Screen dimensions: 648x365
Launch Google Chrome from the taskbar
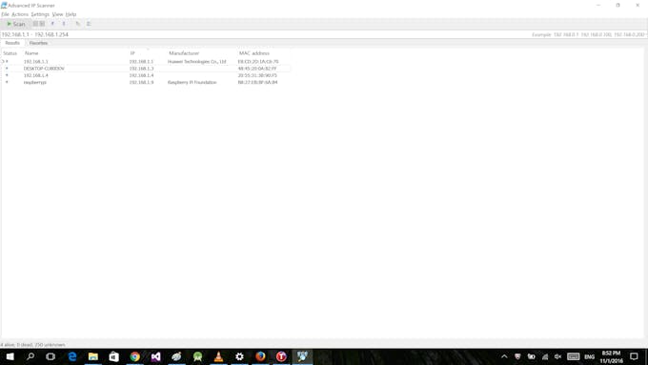click(x=134, y=356)
